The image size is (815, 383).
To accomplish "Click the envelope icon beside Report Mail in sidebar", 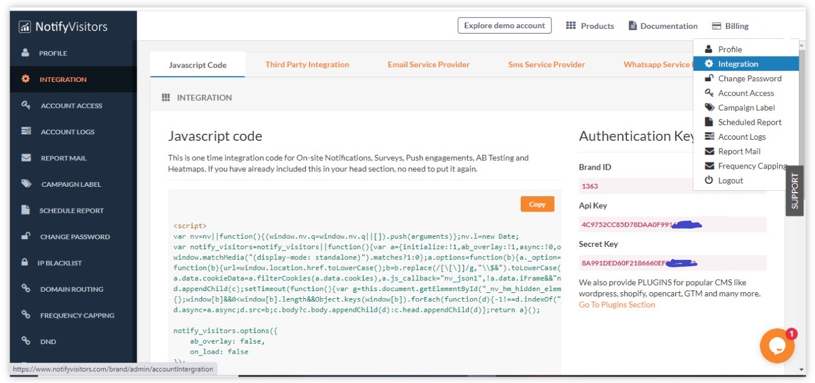I will point(26,158).
